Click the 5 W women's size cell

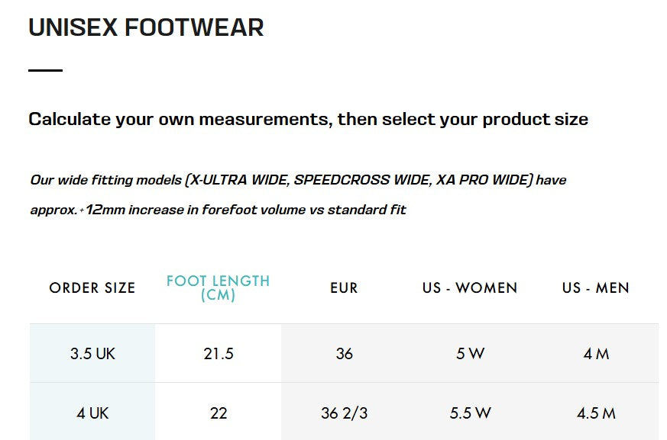pos(470,354)
